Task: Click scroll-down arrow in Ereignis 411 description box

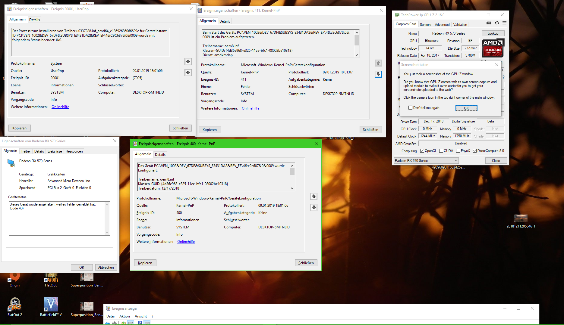Action: pyautogui.click(x=357, y=55)
